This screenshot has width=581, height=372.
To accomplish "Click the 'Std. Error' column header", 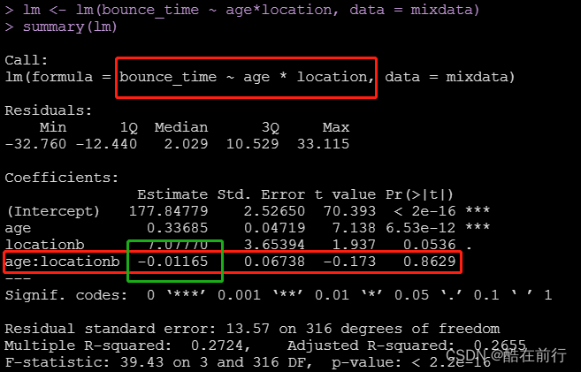I will pos(261,194).
